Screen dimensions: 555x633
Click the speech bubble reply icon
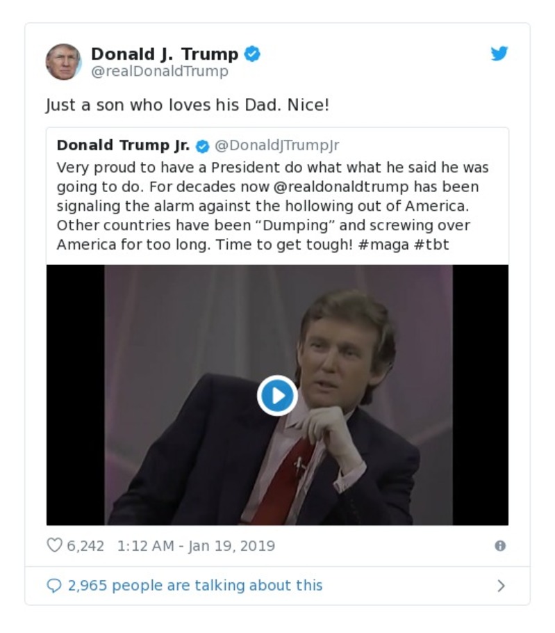(x=55, y=585)
